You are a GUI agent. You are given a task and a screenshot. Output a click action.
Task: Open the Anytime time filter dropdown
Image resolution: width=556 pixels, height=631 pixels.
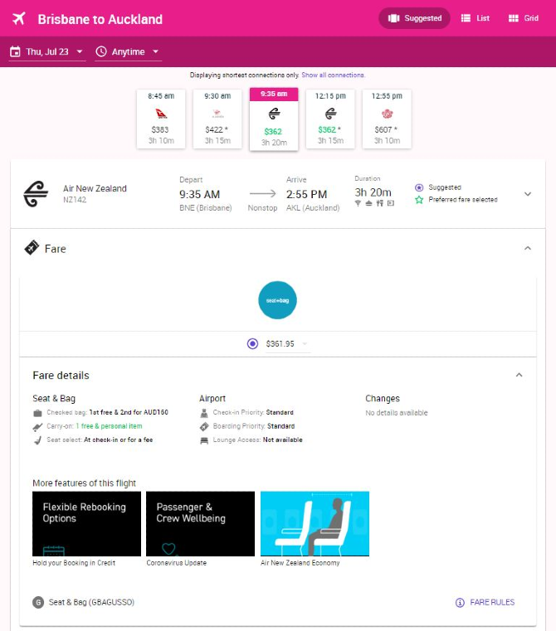[x=128, y=52]
